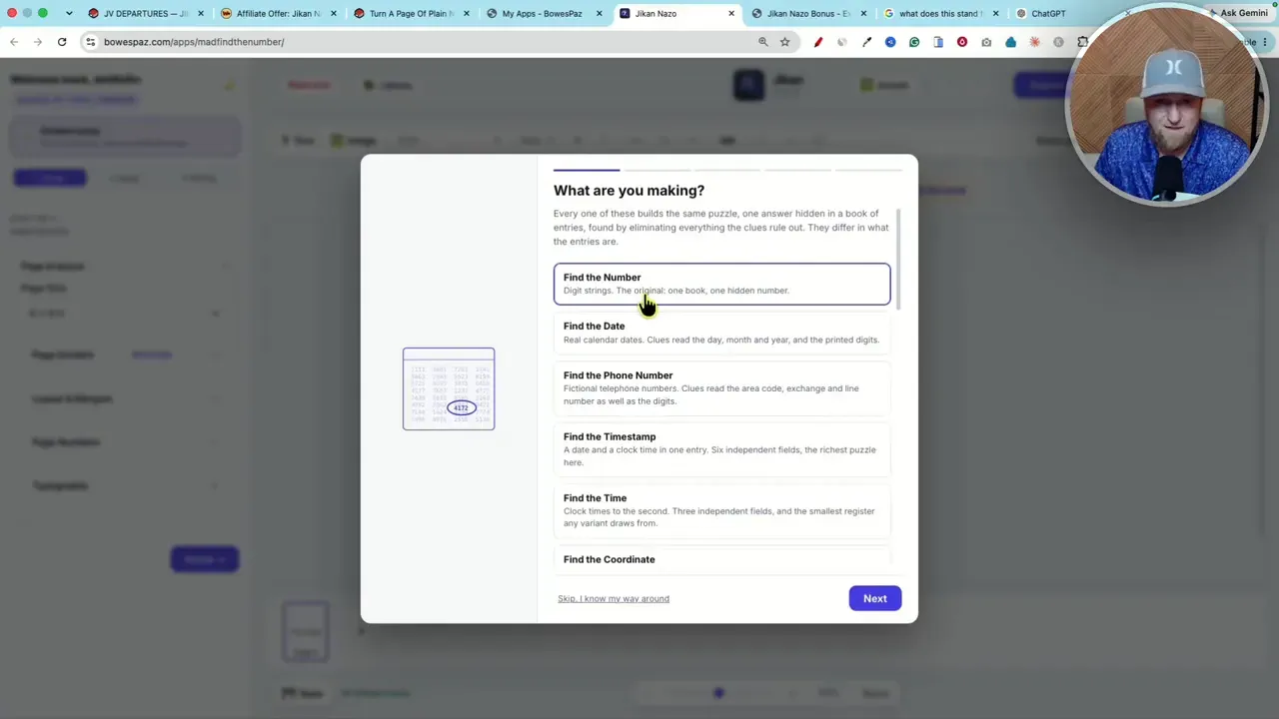
Task: Open the camera screenshot extension
Action: 986,42
